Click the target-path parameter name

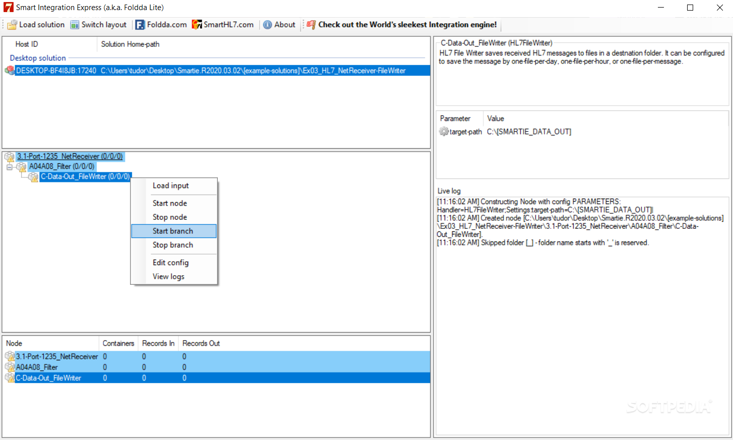click(466, 132)
